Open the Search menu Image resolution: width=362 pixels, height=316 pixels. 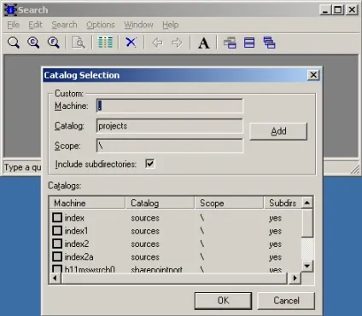tap(64, 25)
